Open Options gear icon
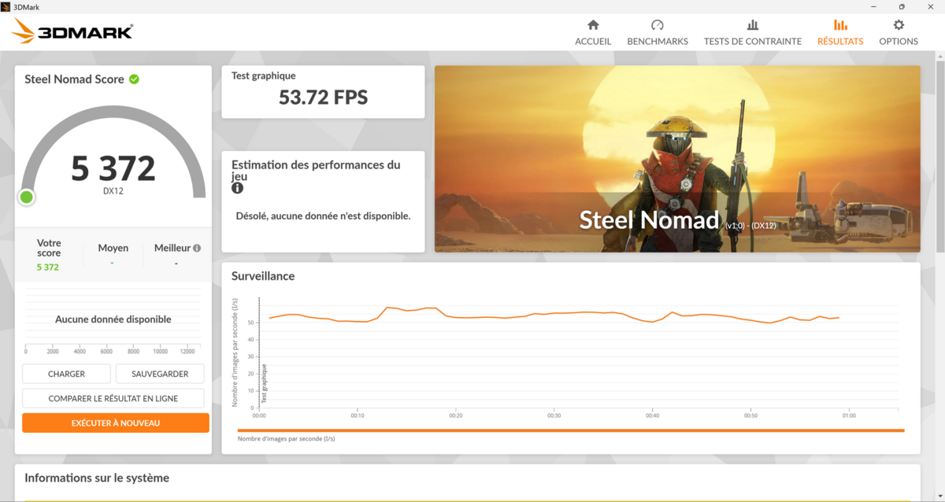Image resolution: width=945 pixels, height=502 pixels. coord(898,25)
